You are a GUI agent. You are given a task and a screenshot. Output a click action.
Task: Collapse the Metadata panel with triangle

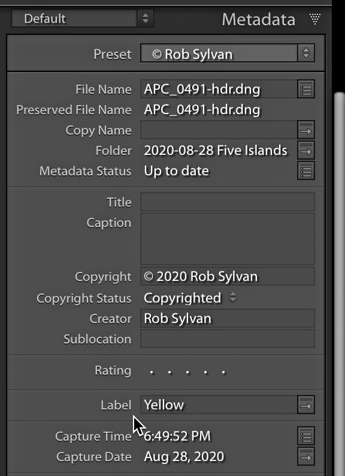(314, 19)
